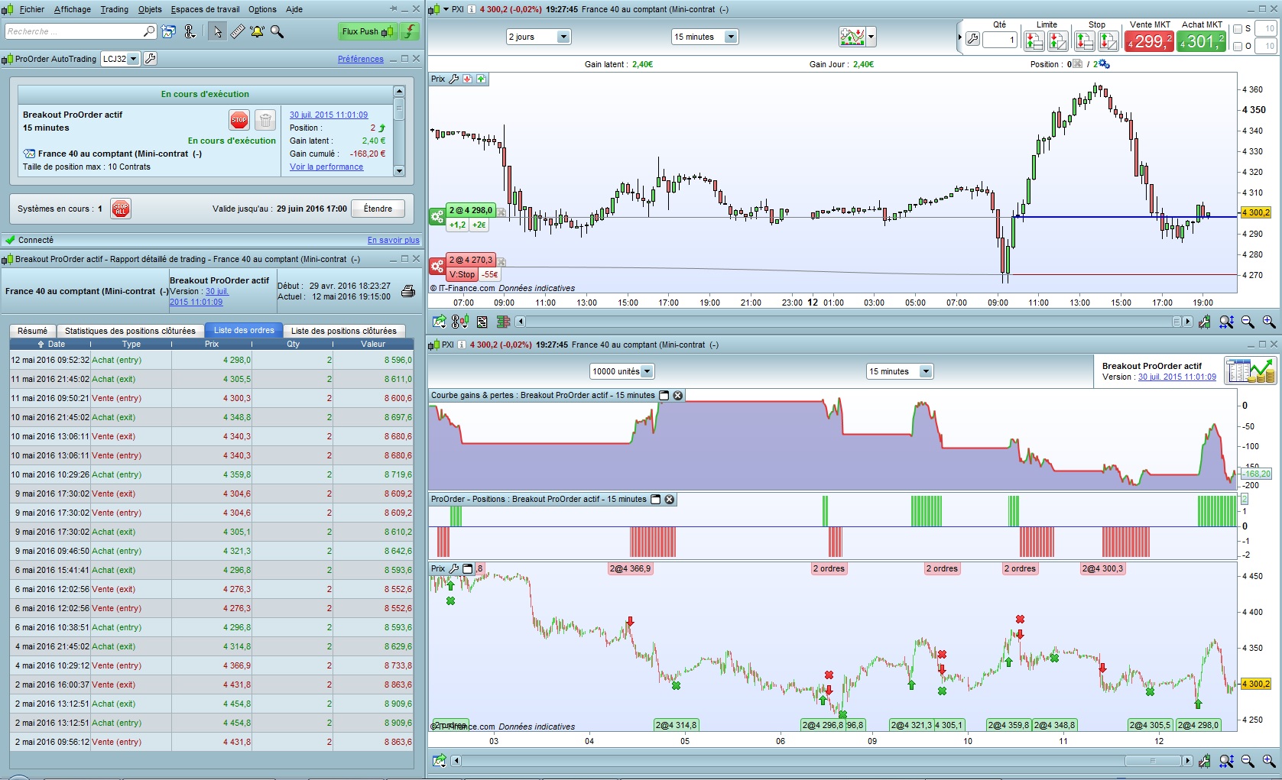Open the LCJ32 account dropdown
The width and height of the screenshot is (1282, 780).
121,59
